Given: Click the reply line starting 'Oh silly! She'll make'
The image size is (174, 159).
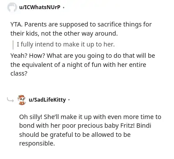Looking at the screenshot, I should pyautogui.click(x=90, y=117).
